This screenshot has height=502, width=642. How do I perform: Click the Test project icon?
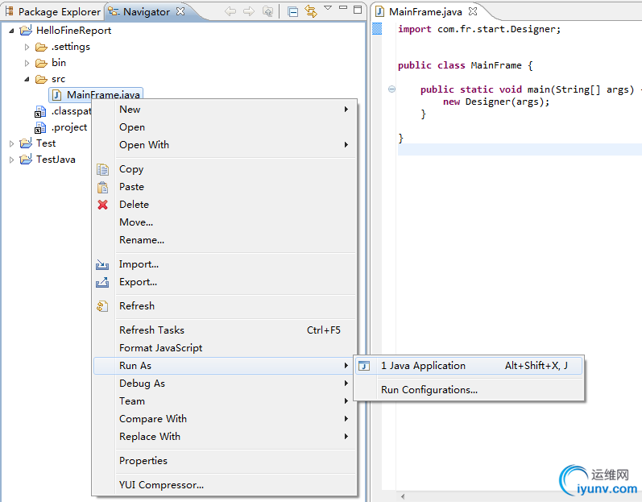pyautogui.click(x=26, y=143)
